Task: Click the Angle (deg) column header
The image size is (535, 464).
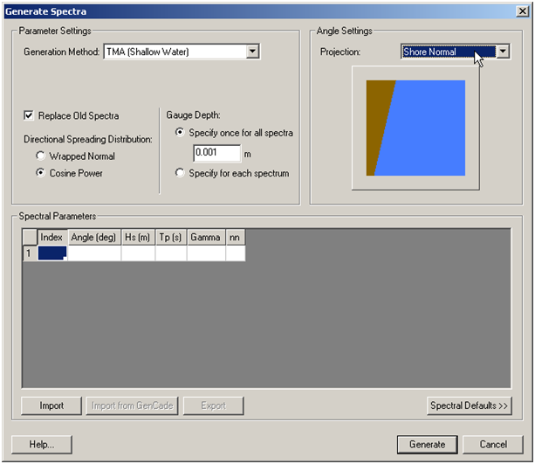Action: 94,237
